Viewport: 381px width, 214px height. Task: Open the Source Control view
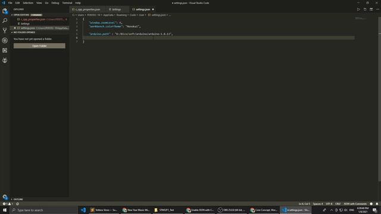tap(5, 30)
